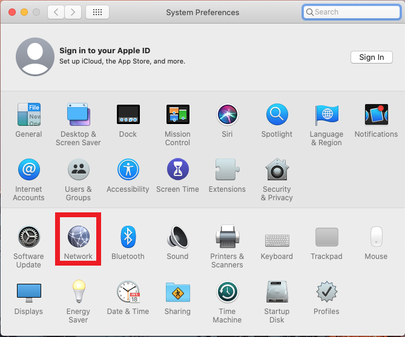Click "Sign in to your Apple ID" heading
Viewport: 405px width, 337px height.
[105, 51]
